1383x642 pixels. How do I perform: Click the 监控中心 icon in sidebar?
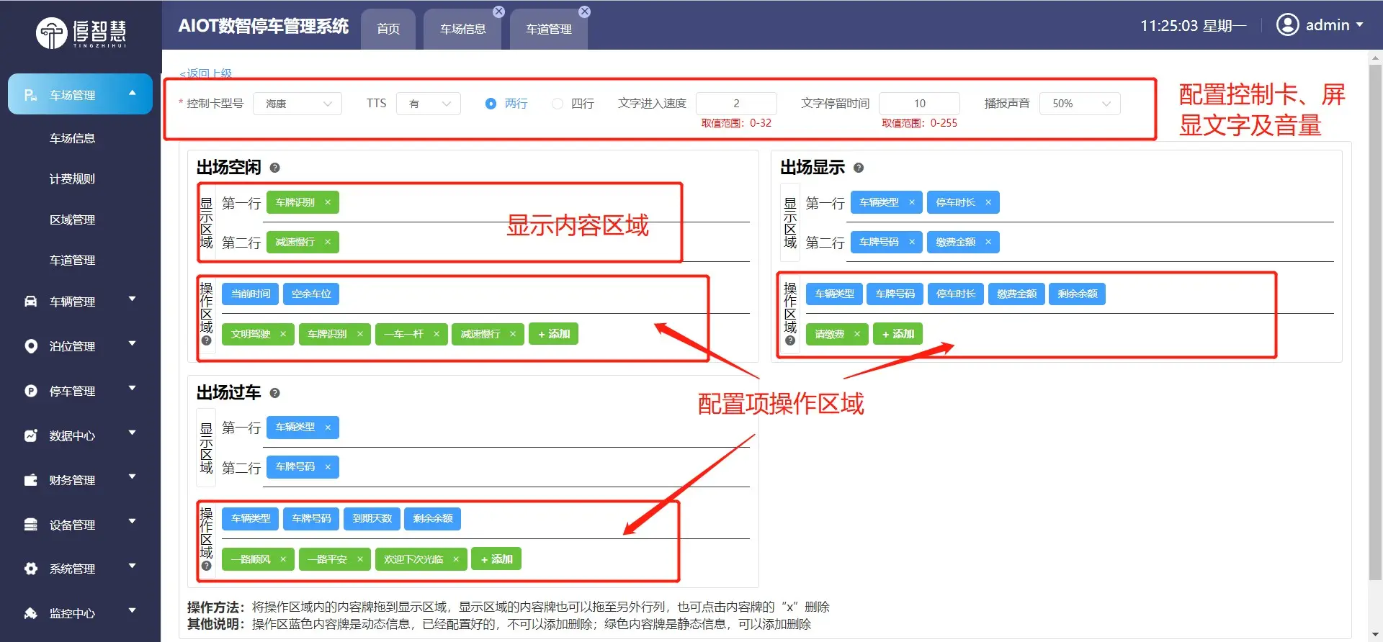click(31, 613)
